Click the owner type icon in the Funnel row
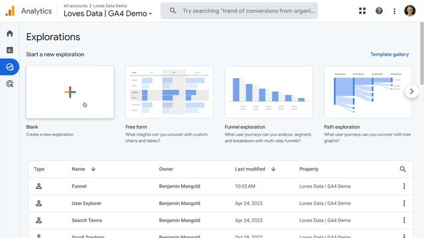 (x=38, y=186)
